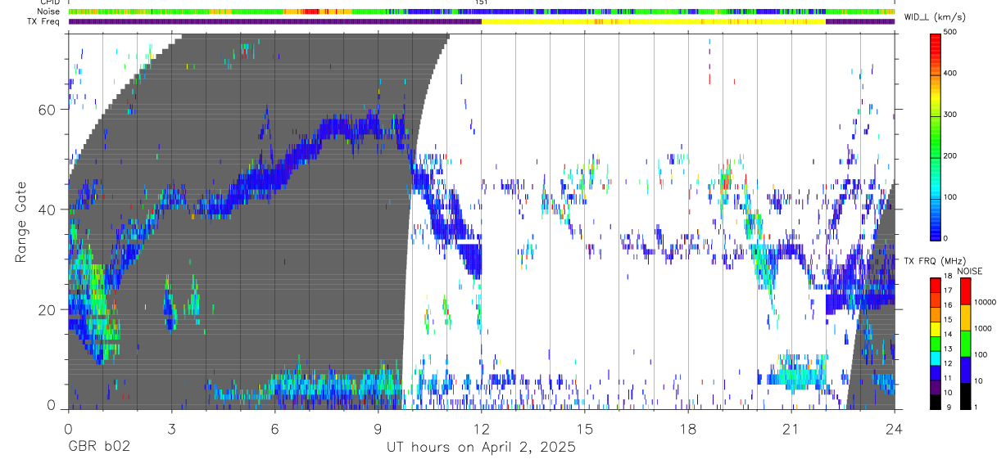Click the TX frequency color scale bar

(x=936, y=343)
